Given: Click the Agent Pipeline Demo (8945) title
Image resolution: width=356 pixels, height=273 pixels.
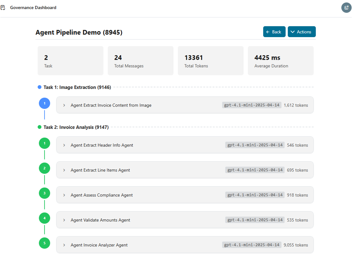Looking at the screenshot, I should click(79, 32).
